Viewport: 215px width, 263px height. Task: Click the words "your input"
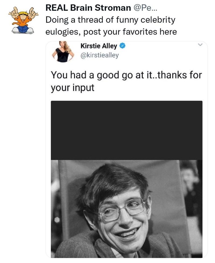pyautogui.click(x=72, y=87)
